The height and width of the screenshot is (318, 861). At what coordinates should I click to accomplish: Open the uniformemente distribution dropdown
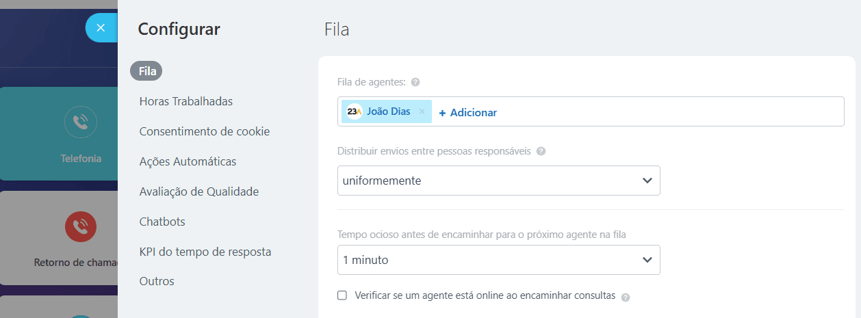pos(498,181)
